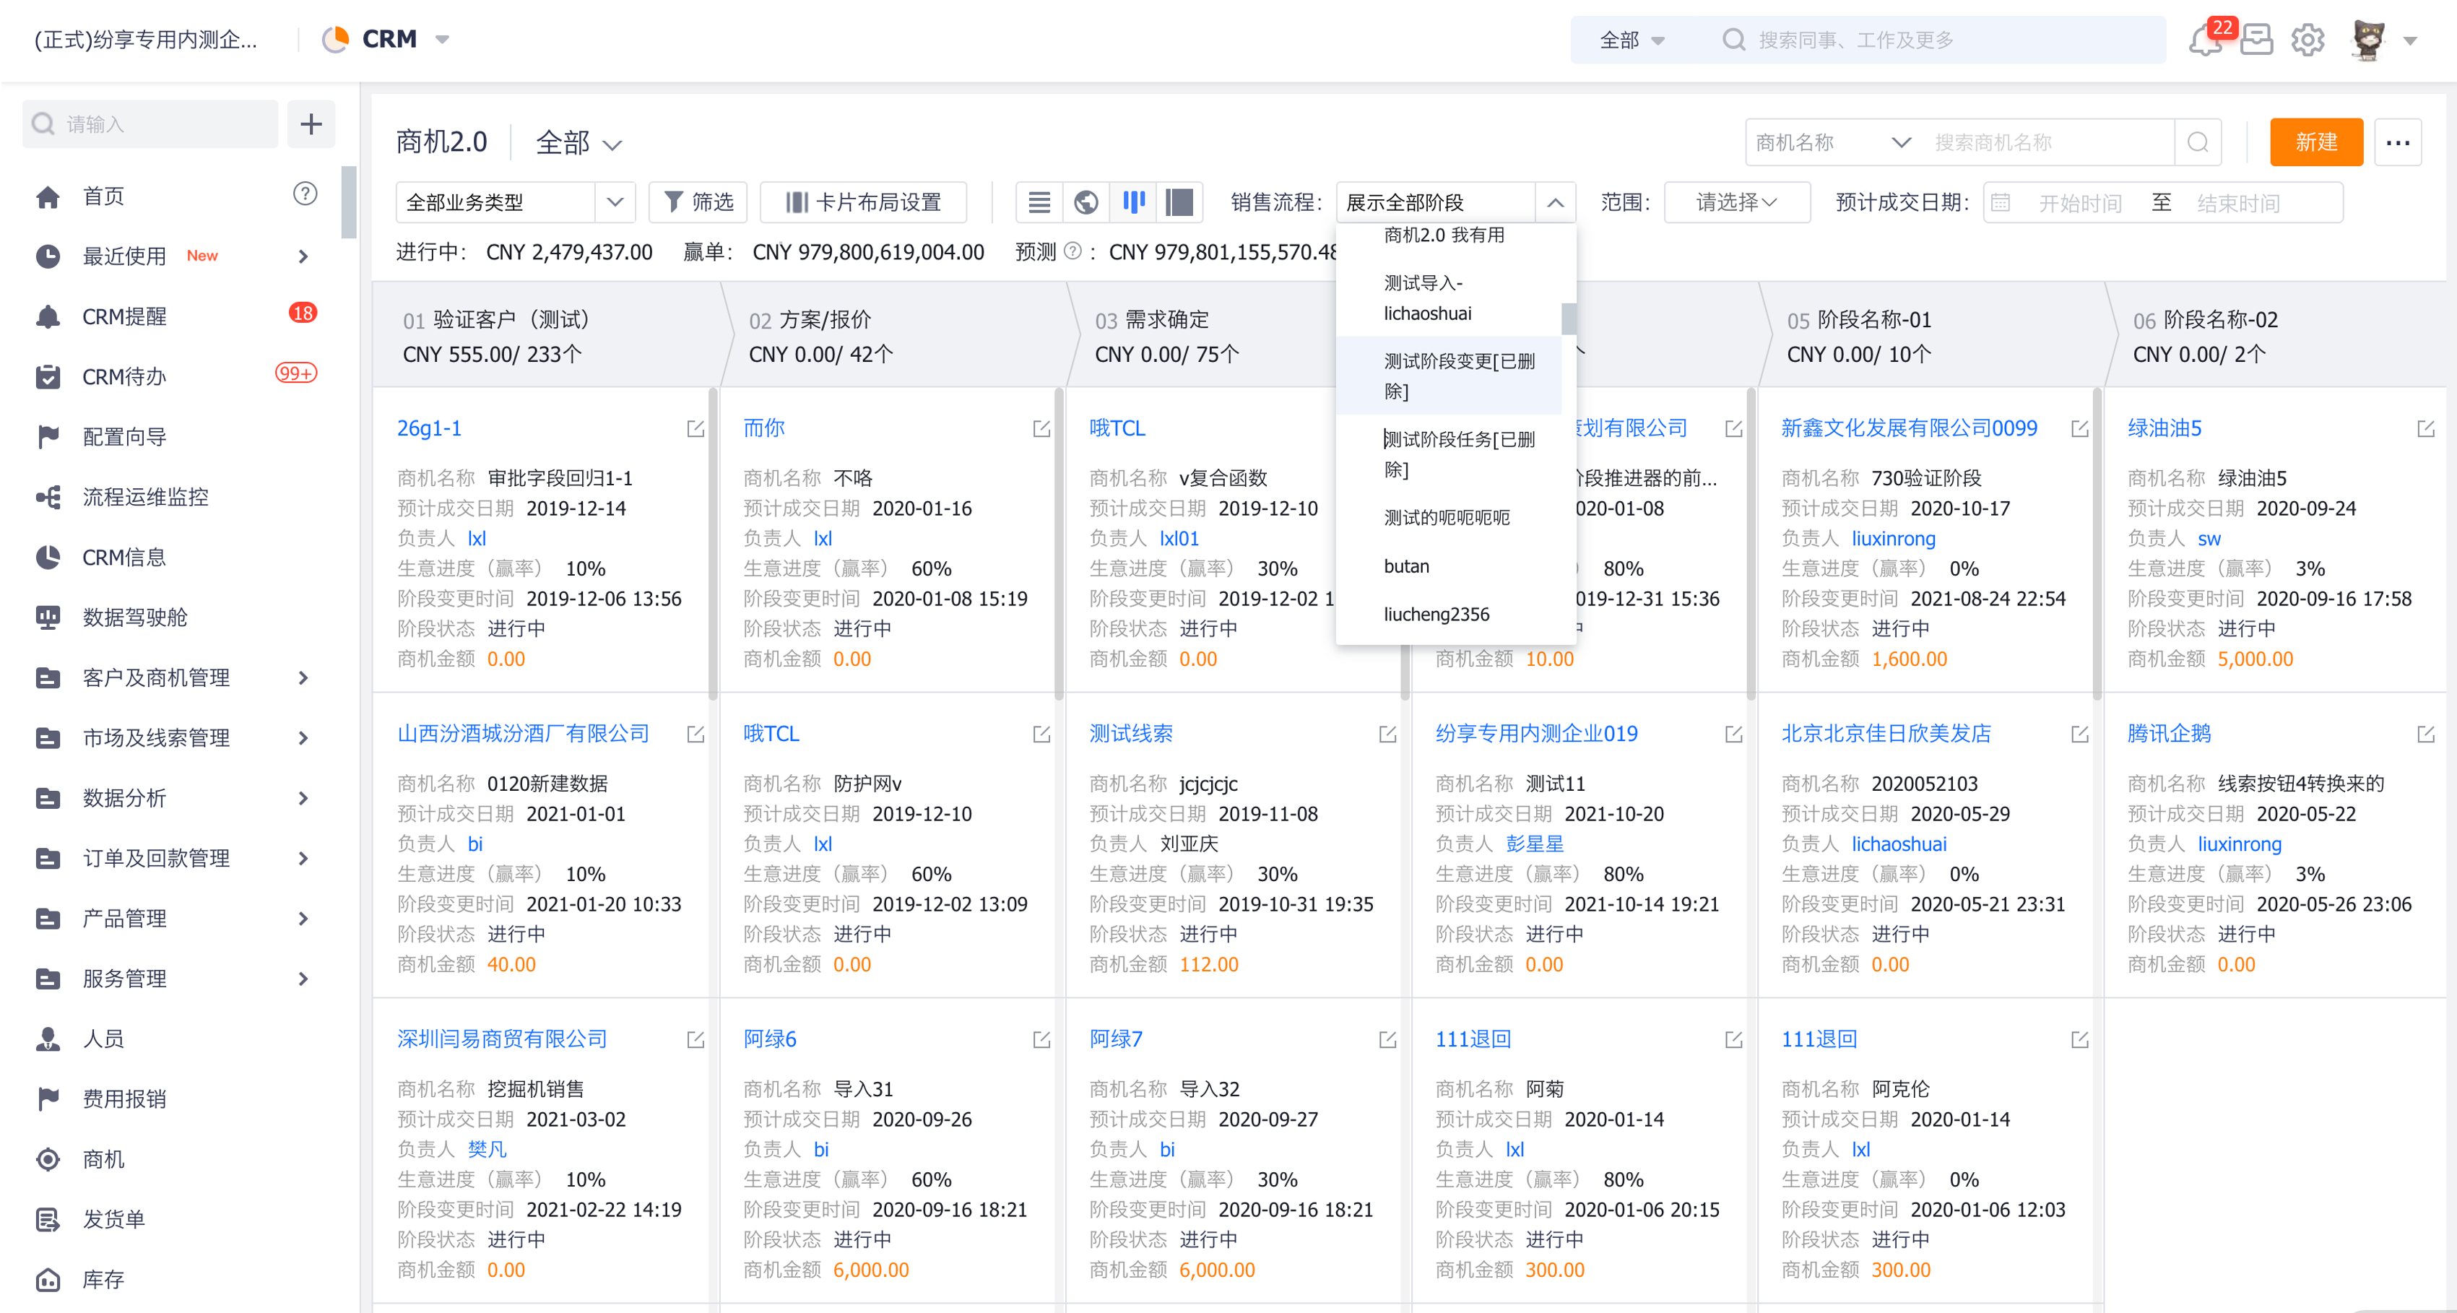Open the 全部 scope dropdown in global search
Viewport: 2457px width, 1313px height.
point(1632,40)
